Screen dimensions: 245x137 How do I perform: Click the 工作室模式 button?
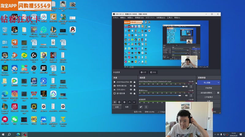209,97
